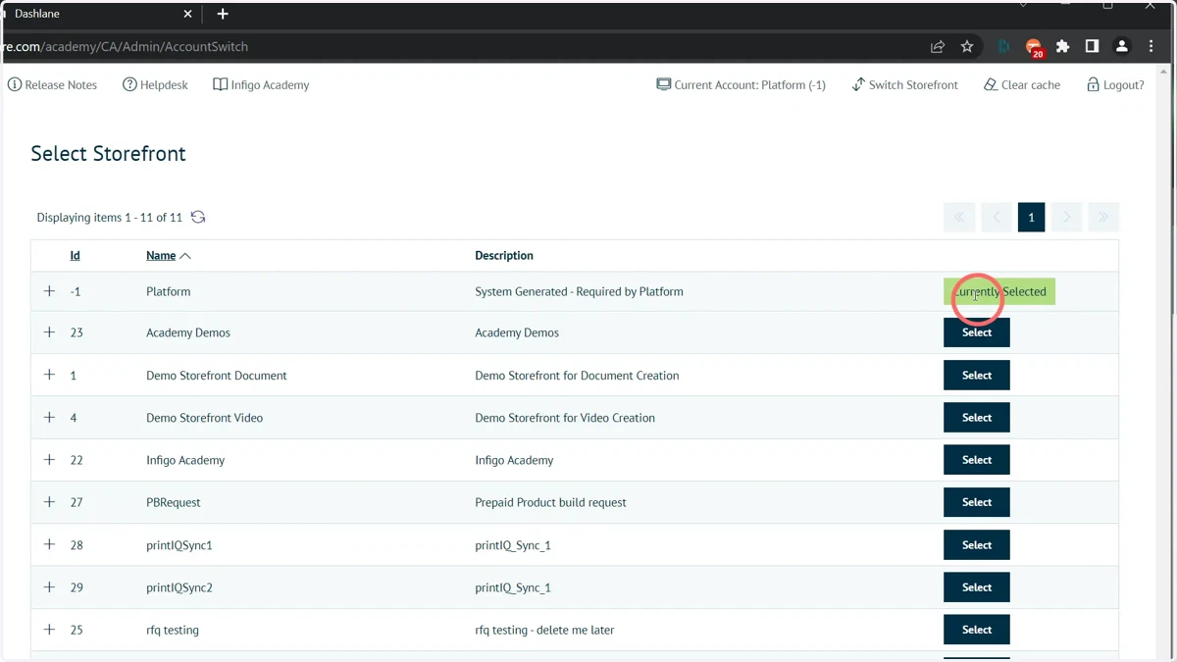Select the rfq testing storefront
Screen dimensions: 1177x662
[977, 629]
